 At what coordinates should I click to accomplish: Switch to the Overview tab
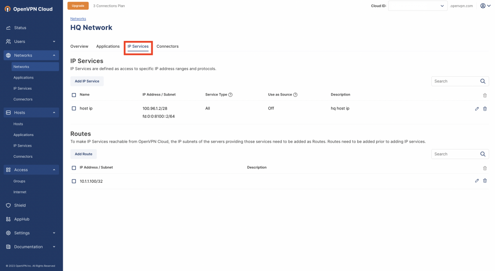pyautogui.click(x=79, y=46)
